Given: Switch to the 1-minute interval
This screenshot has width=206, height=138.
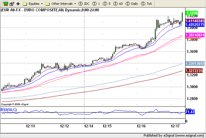Looking at the screenshot, I should 96,4.
